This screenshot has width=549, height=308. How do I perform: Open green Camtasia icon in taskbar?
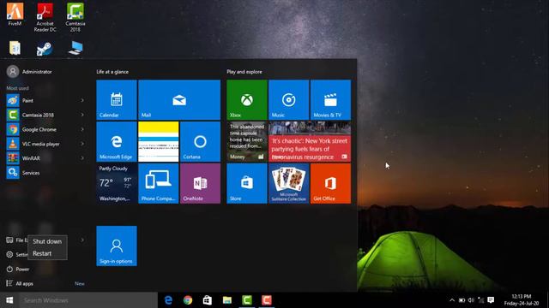[x=247, y=300]
